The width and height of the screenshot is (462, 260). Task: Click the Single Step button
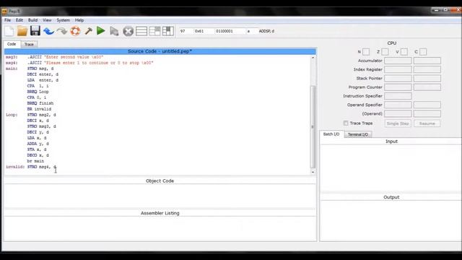click(398, 123)
